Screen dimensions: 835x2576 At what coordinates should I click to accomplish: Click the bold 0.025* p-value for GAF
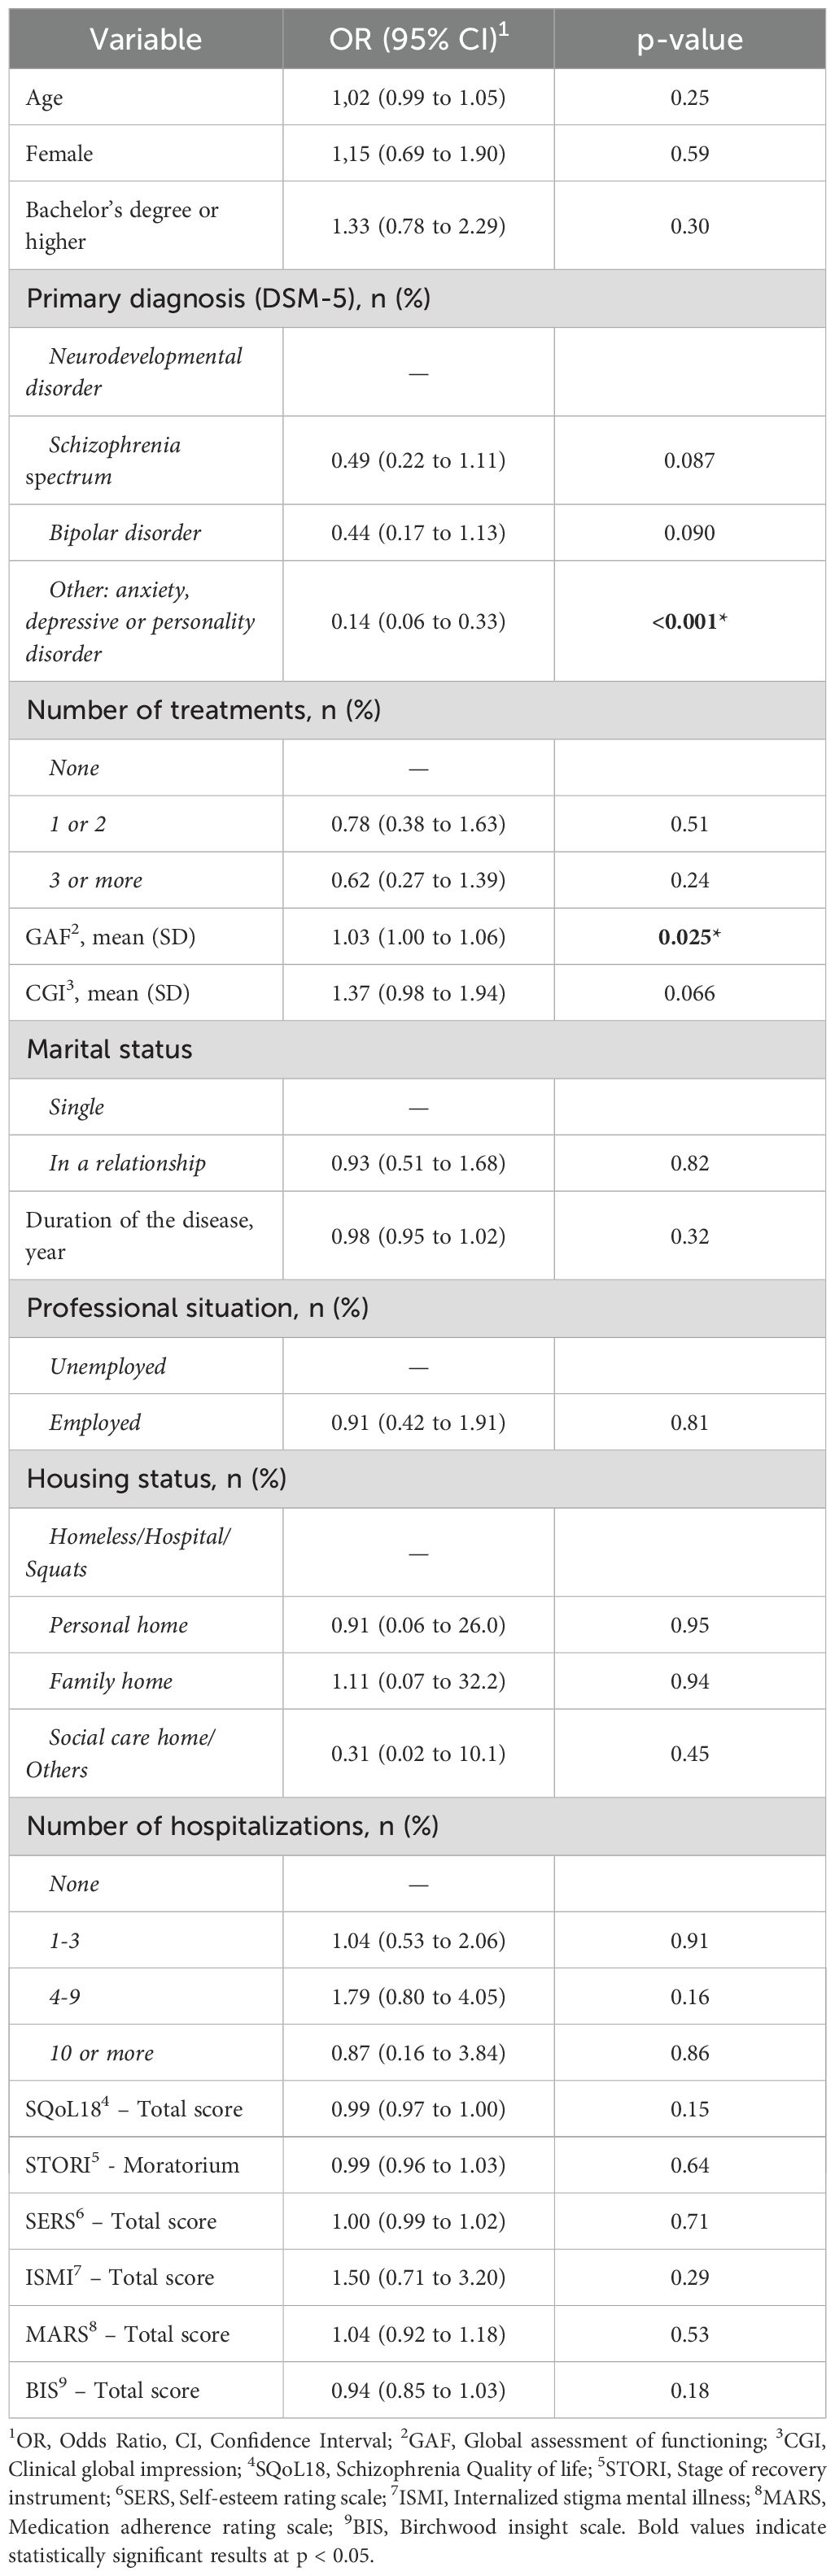point(689,937)
